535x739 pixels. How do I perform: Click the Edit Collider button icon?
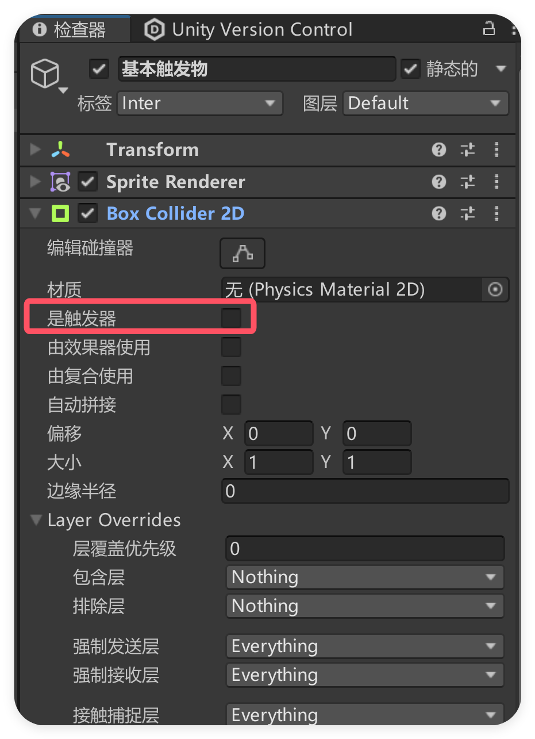pos(242,253)
